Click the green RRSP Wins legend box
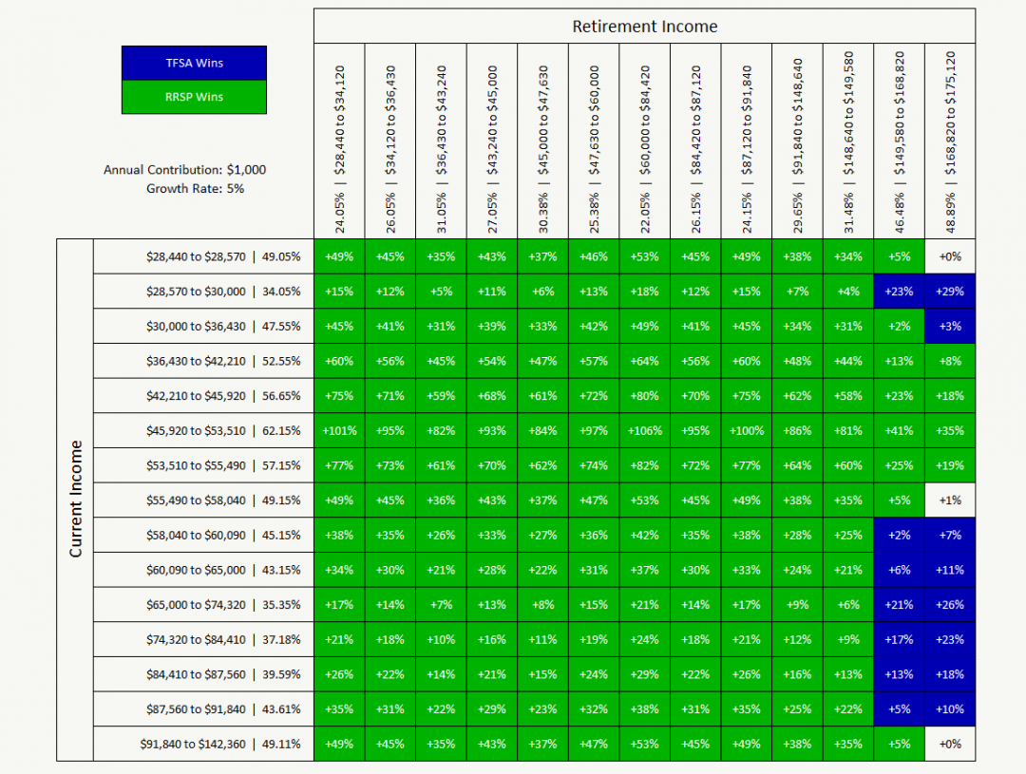The height and width of the screenshot is (774, 1026). pyautogui.click(x=194, y=97)
